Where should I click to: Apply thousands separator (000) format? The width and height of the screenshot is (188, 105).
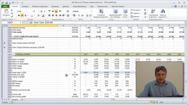click(82, 15)
